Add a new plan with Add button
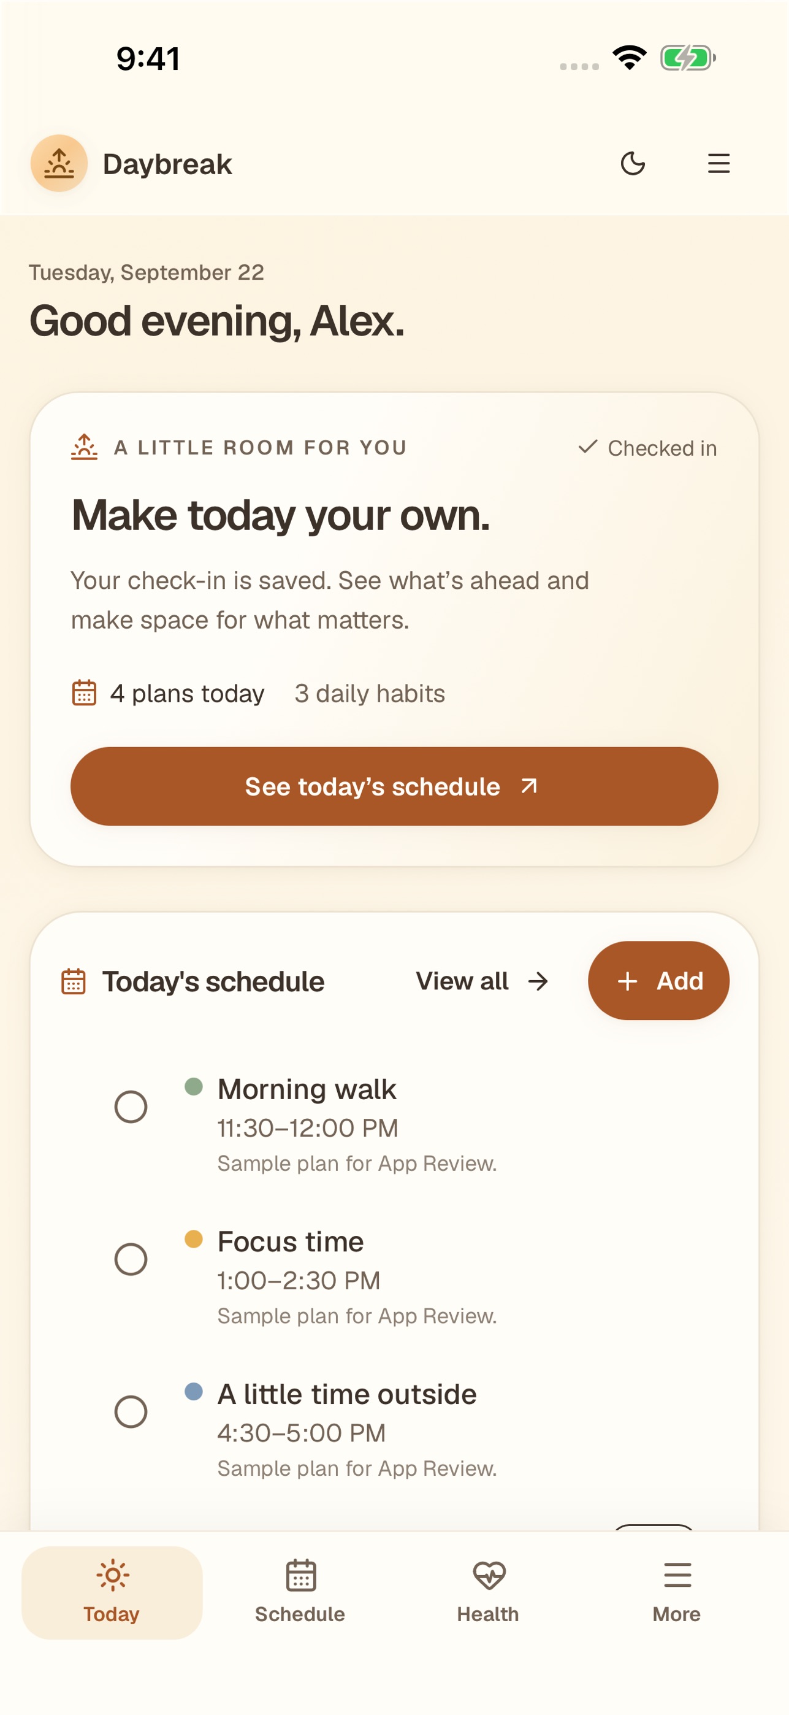The height and width of the screenshot is (1715, 789). pyautogui.click(x=658, y=981)
